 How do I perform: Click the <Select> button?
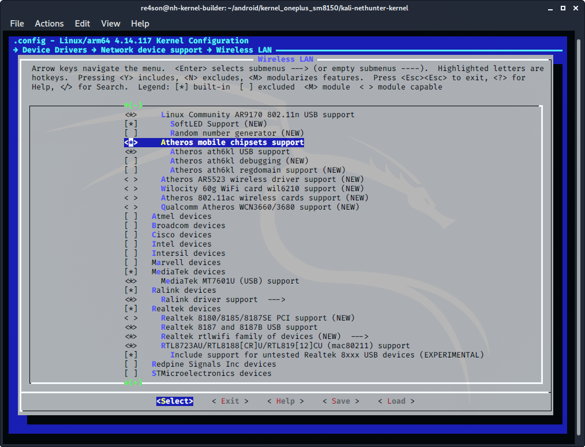point(174,401)
